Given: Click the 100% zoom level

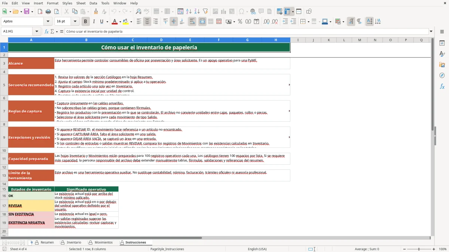Looking at the screenshot, I should (x=443, y=249).
